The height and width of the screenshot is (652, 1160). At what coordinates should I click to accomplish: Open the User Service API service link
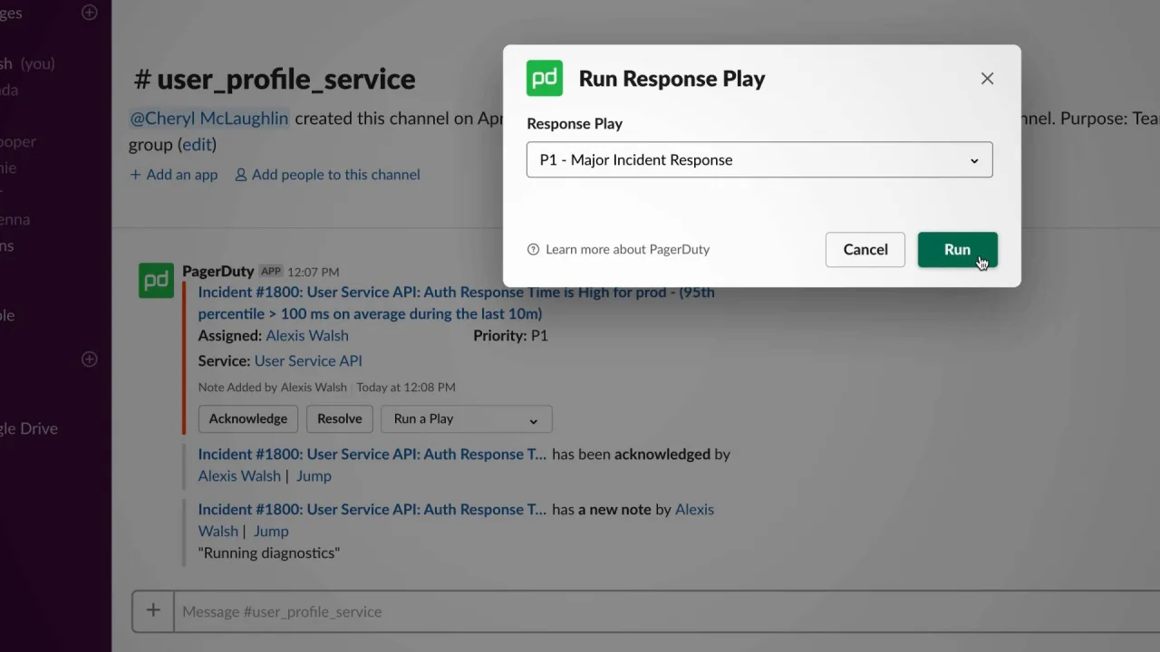click(x=308, y=360)
